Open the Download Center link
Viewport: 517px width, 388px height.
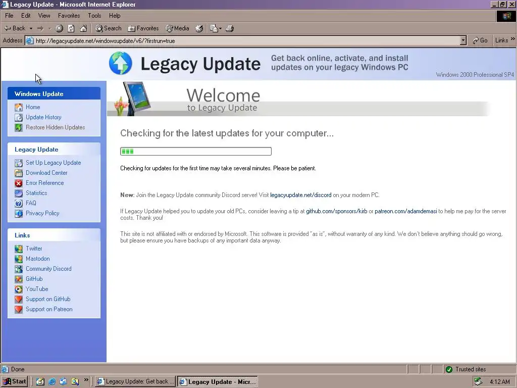46,173
